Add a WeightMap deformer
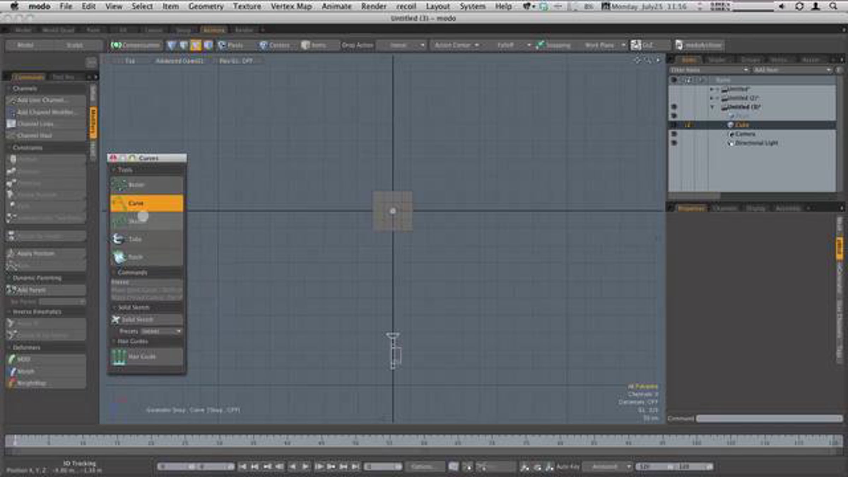848x477 pixels. 46,383
